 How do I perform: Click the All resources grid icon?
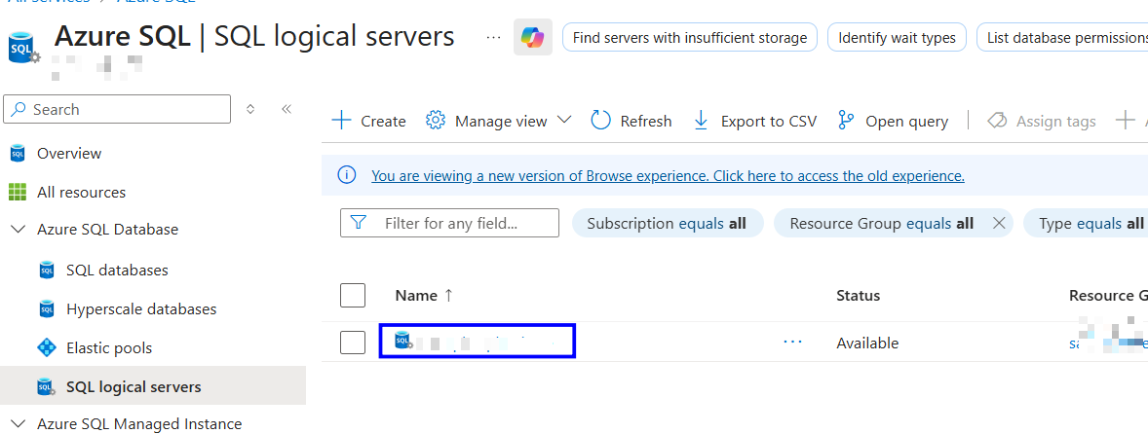coord(17,192)
